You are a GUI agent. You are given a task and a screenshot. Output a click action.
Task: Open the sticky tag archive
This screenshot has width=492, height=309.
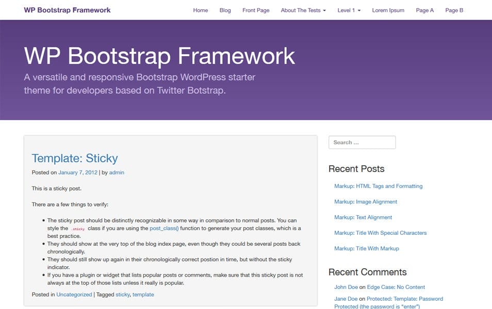click(122, 294)
